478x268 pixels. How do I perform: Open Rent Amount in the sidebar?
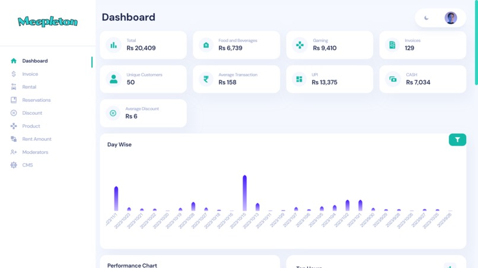click(x=37, y=139)
